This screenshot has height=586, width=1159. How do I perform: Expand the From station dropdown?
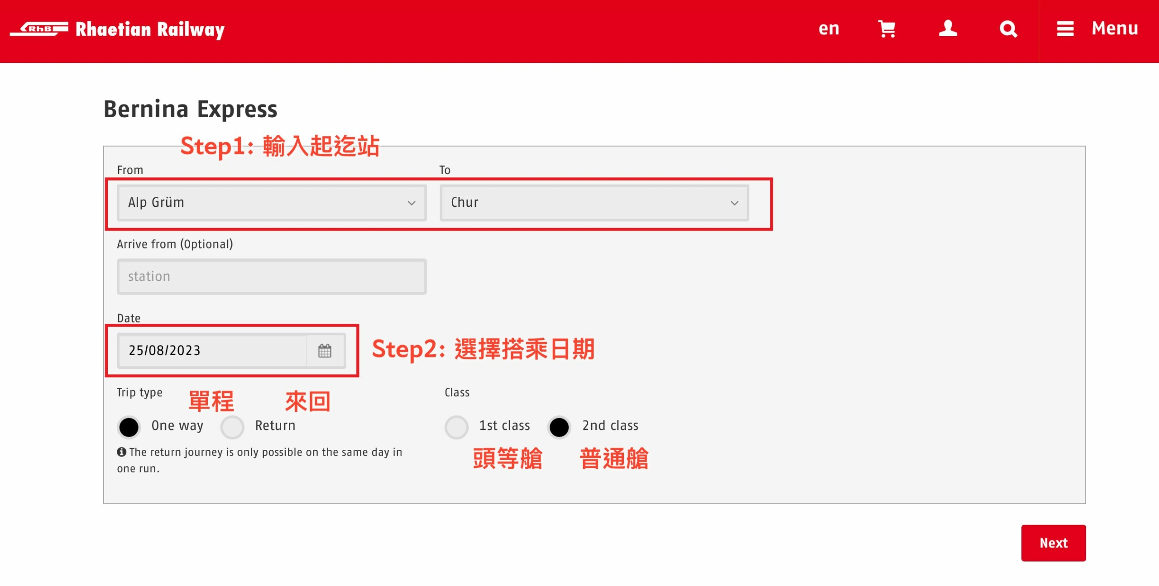[x=413, y=202]
